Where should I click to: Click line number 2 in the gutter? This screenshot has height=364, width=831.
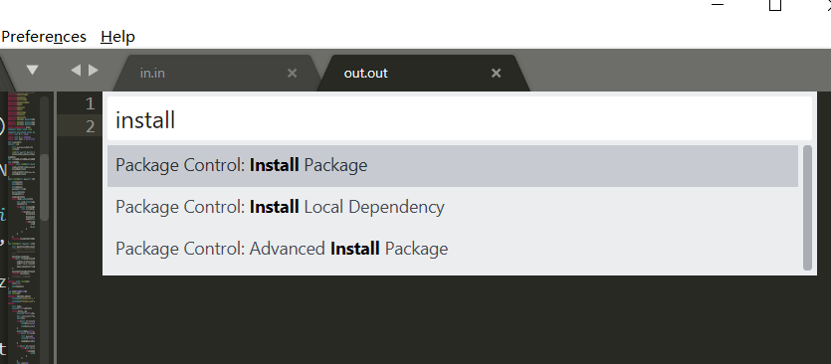click(x=90, y=126)
